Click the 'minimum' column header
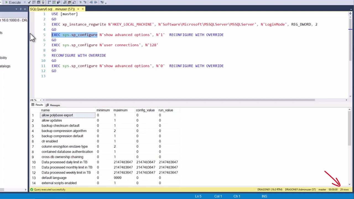This screenshot has width=354, height=199. (104, 110)
